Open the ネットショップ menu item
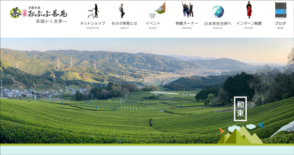The width and height of the screenshot is (294, 155). pos(93,23)
